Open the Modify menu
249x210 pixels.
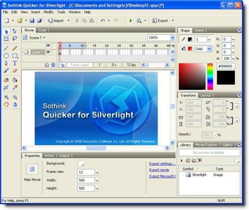48,12
